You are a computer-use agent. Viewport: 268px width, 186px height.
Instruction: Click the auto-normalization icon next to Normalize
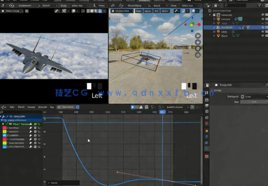(x=77, y=107)
